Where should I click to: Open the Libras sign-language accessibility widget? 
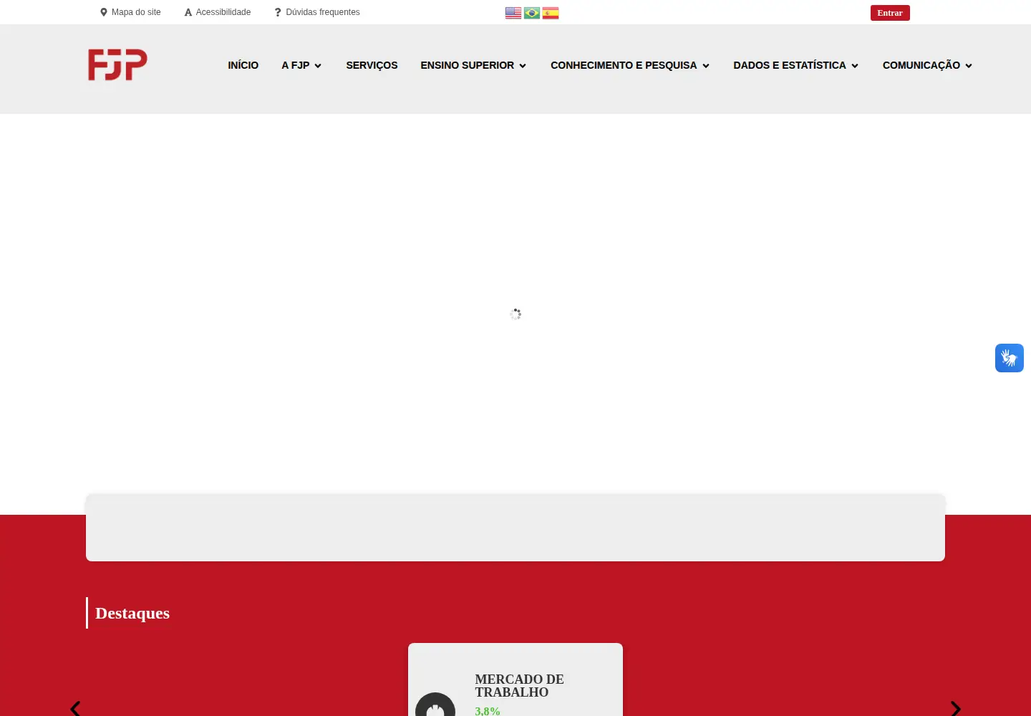[1010, 358]
